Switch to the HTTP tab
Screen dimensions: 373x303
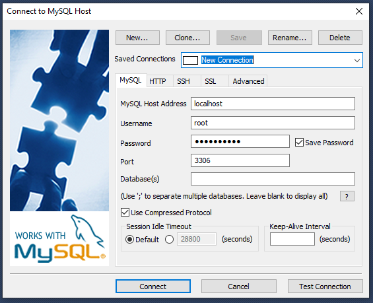158,81
